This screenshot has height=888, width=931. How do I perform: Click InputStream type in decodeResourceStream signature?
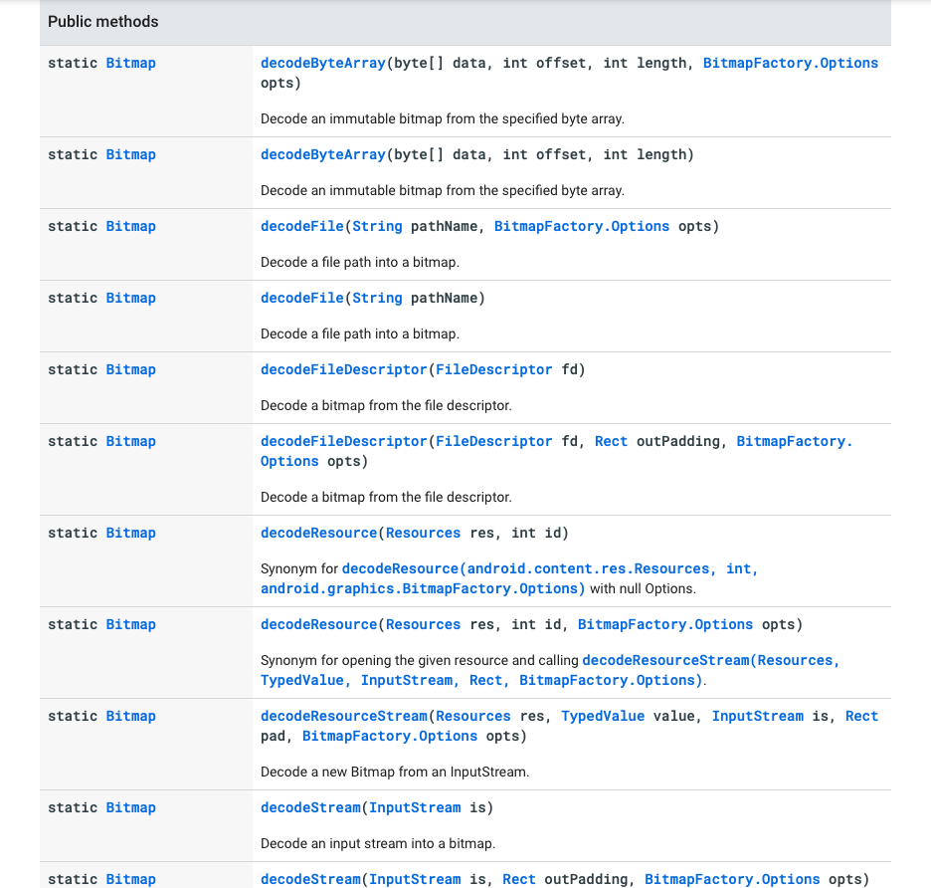point(758,716)
